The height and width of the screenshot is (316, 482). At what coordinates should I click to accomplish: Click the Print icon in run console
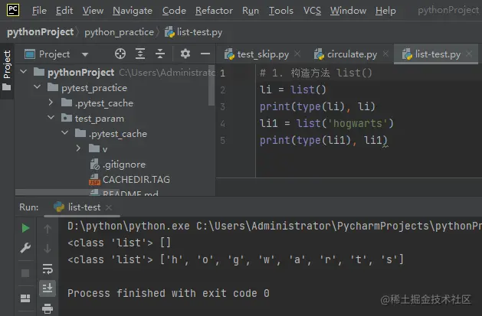tap(48, 308)
